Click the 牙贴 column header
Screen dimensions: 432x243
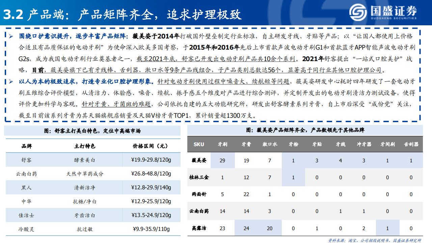pos(317,144)
